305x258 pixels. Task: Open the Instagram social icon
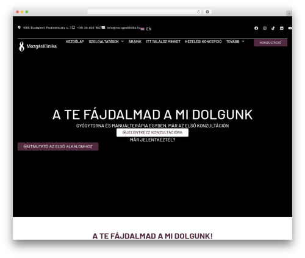265,28
